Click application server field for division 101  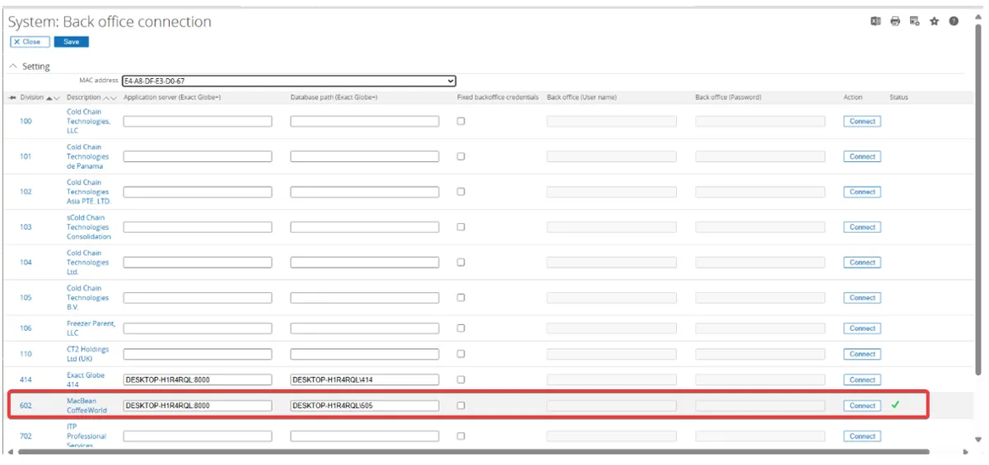coord(198,156)
